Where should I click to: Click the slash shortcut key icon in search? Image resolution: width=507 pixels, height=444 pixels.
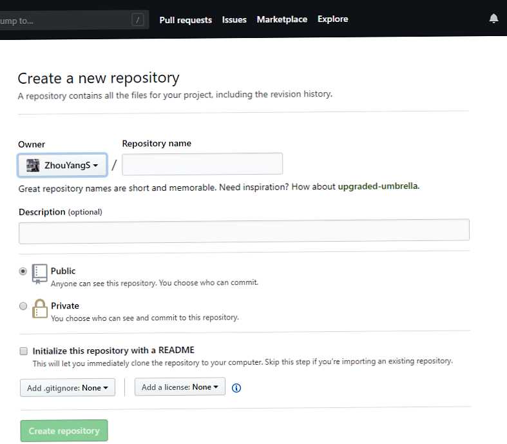pos(138,20)
